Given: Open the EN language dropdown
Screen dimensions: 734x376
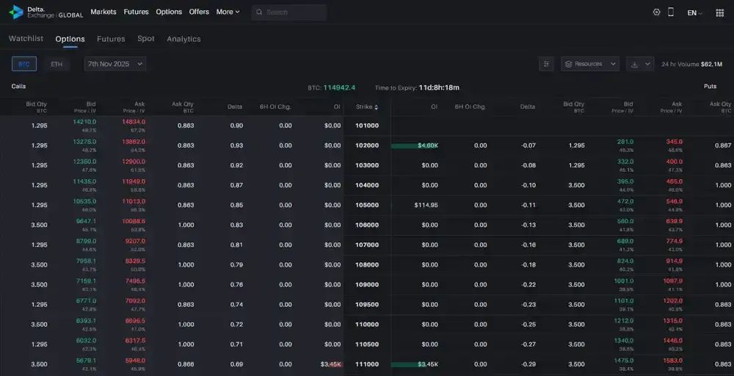Looking at the screenshot, I should click(x=694, y=13).
